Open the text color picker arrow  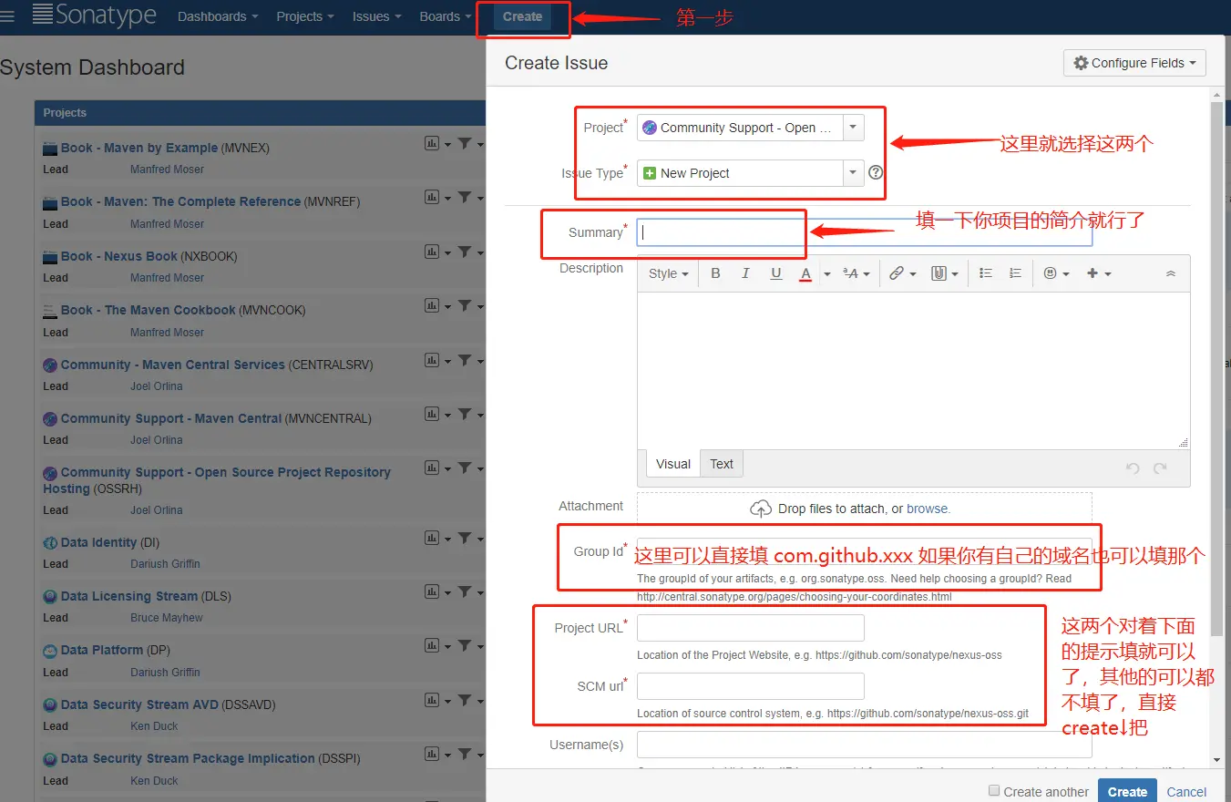(x=826, y=273)
